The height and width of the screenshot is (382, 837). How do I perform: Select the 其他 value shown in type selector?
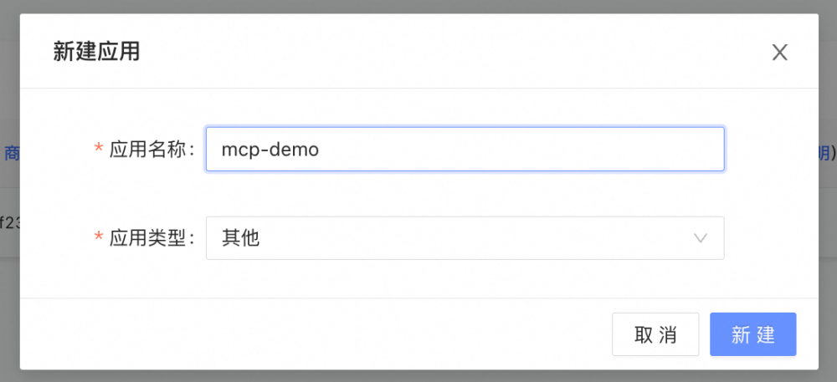(241, 238)
